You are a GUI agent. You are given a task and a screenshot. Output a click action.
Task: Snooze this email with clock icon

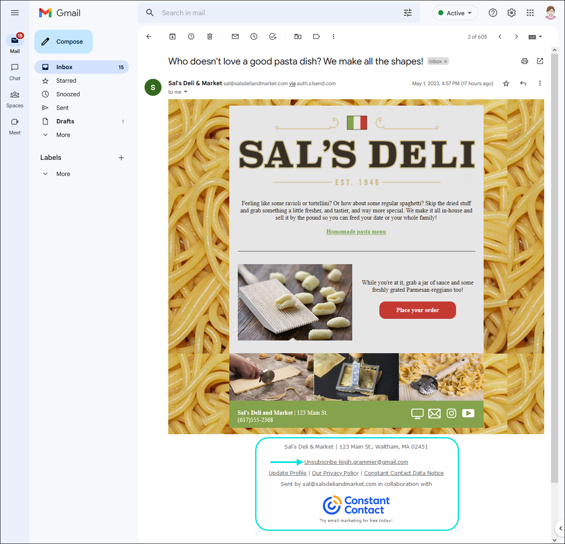254,36
